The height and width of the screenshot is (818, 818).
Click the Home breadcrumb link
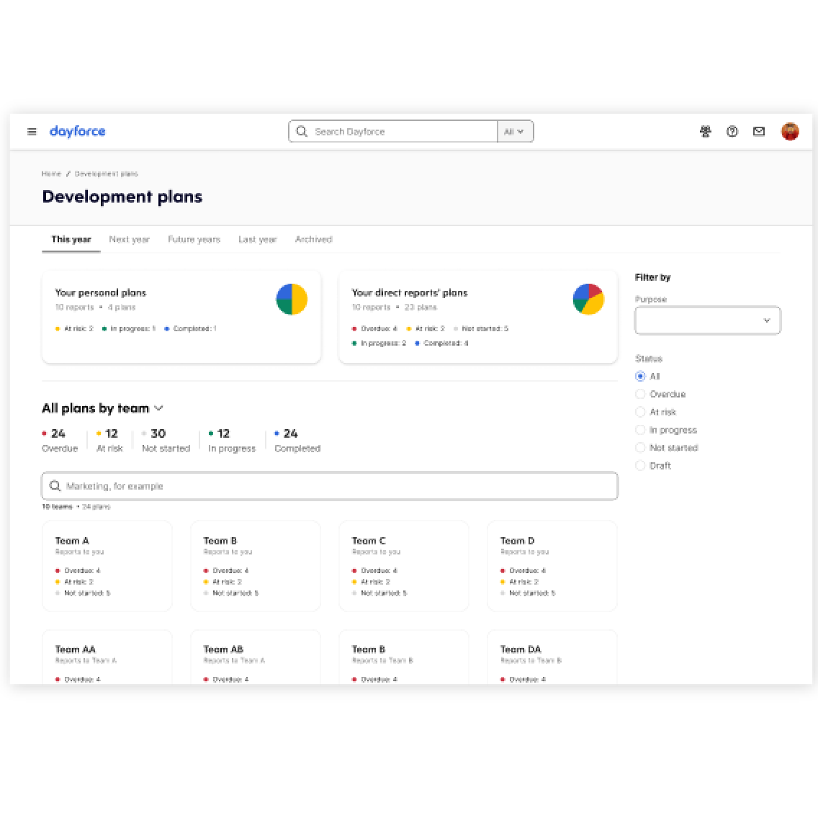[51, 174]
